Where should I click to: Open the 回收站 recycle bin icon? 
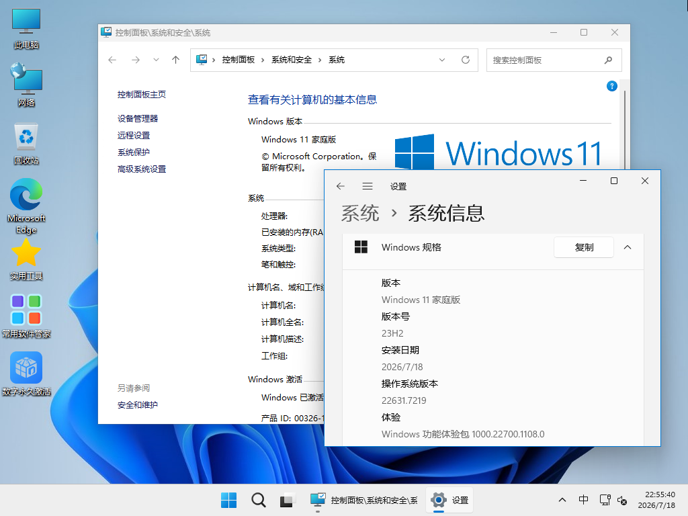26,144
